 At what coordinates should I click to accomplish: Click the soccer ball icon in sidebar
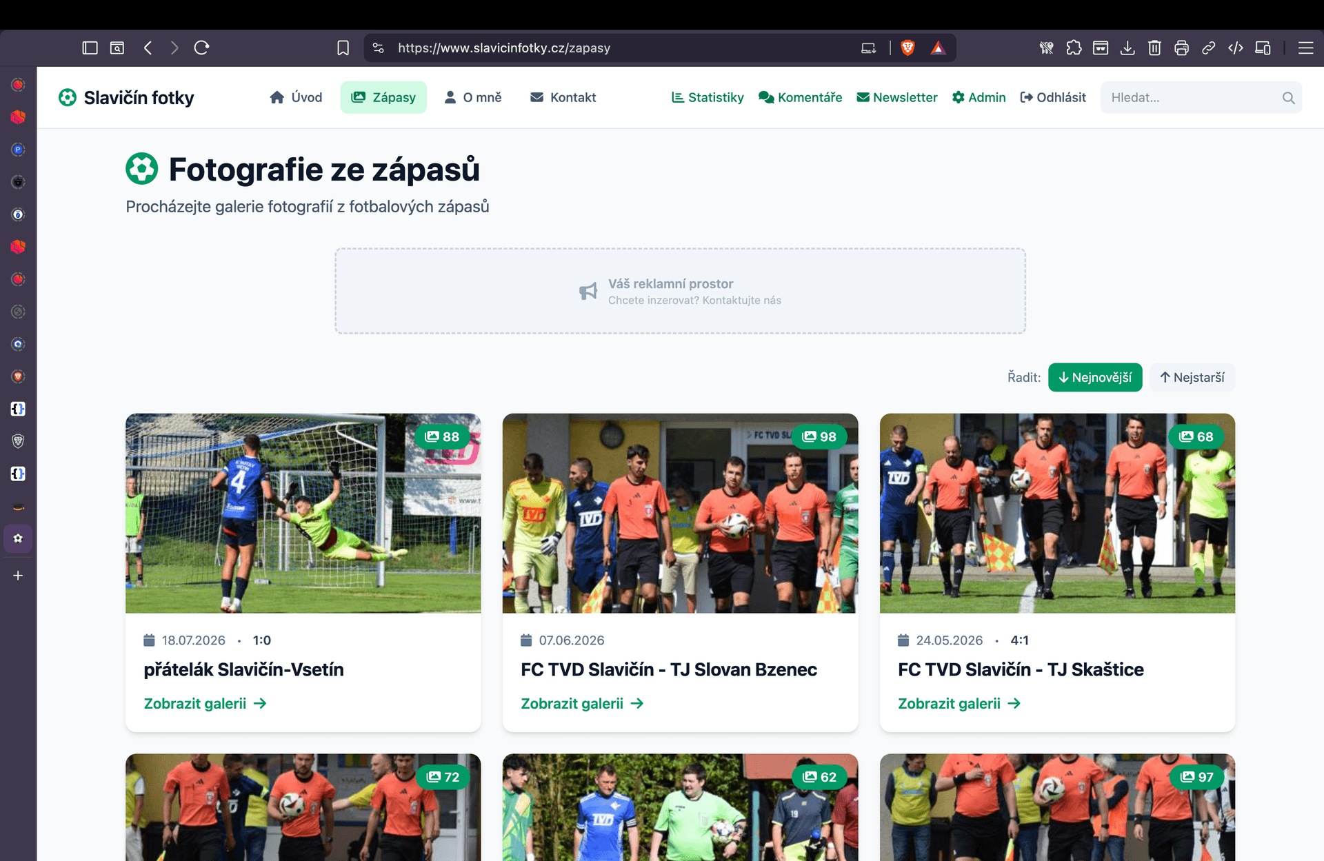(x=18, y=538)
